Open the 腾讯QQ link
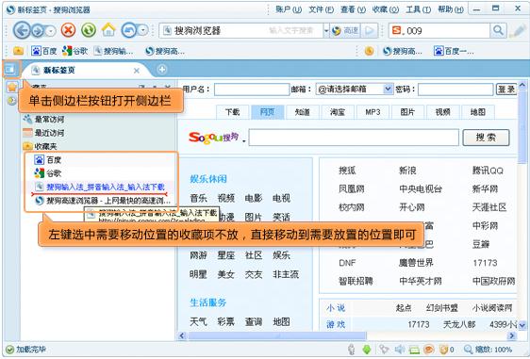The image size is (530, 359). (488, 171)
